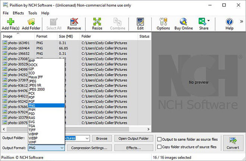Choose PNM from the dropdown list
This screenshot has height=161, width=246.
click(x=46, y=110)
